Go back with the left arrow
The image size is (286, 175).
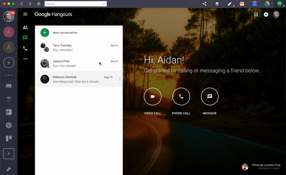click(21, 4)
